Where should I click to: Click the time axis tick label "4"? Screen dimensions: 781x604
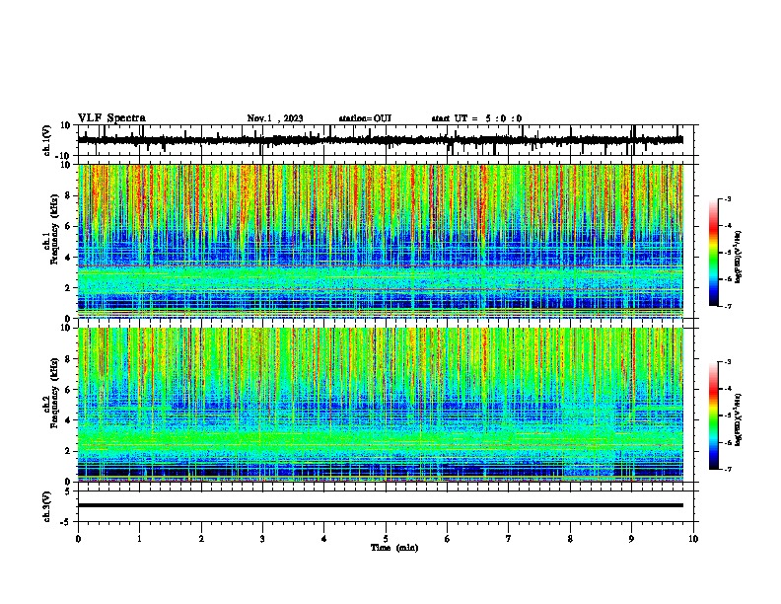[324, 539]
